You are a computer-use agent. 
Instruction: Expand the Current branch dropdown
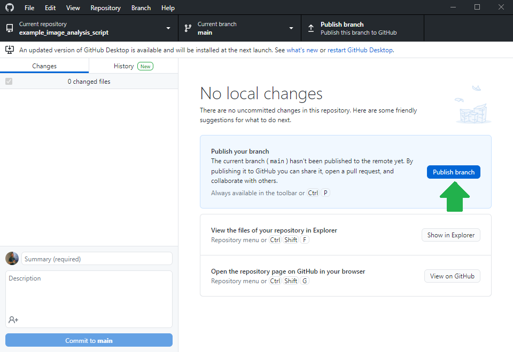[x=291, y=28]
